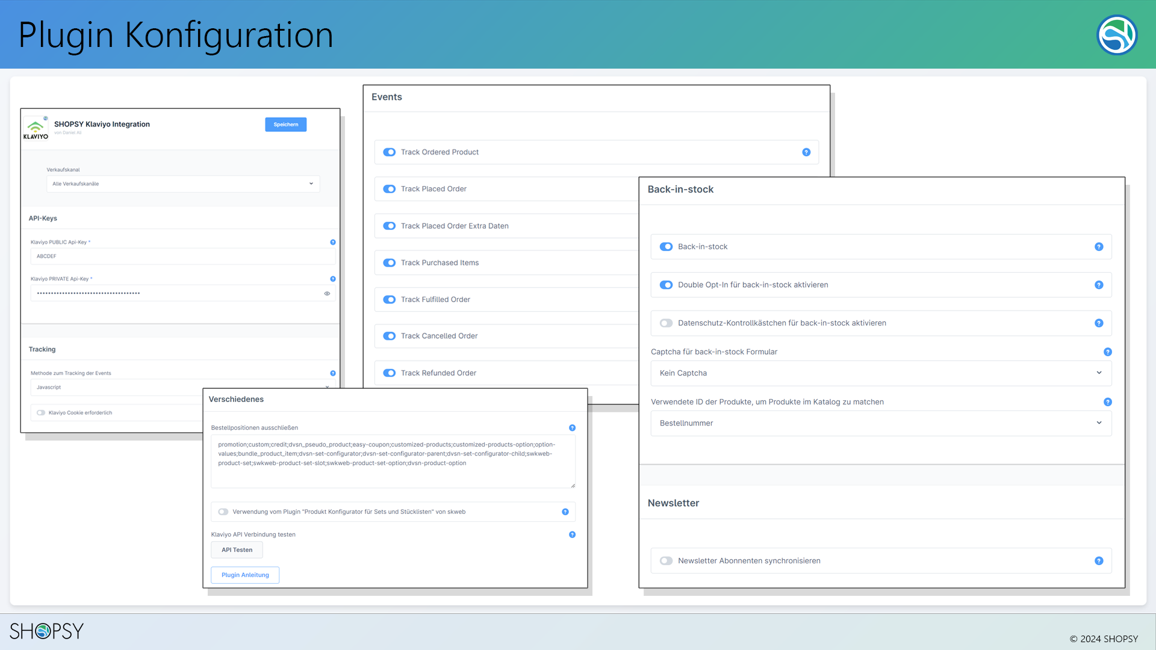Enable Datenschutz-Kontrollkästchen für back-in-stock
Image resolution: width=1156 pixels, height=650 pixels.
[666, 323]
